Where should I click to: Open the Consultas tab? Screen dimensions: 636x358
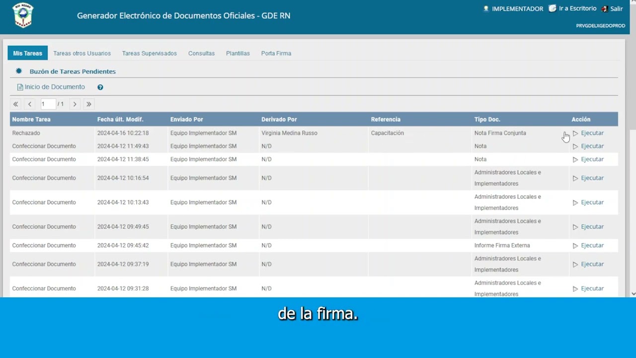[x=201, y=53]
